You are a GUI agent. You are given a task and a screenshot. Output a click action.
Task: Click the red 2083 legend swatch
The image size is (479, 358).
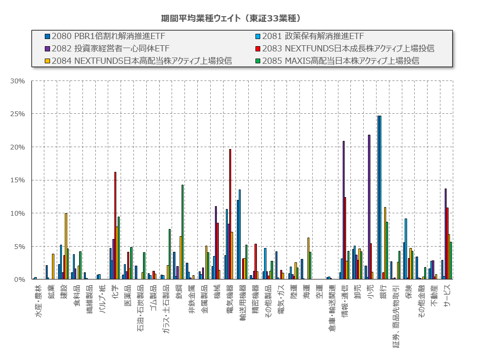[x=258, y=49]
